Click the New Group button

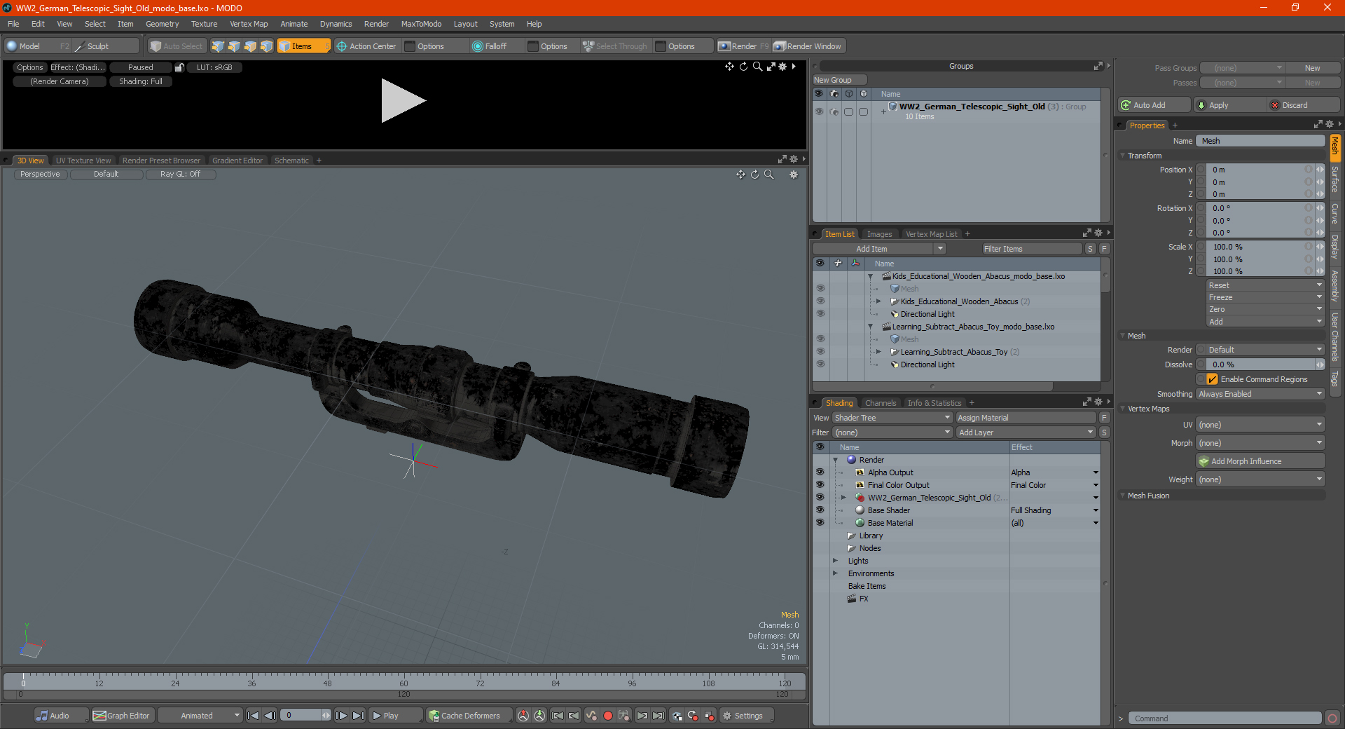[x=839, y=80]
